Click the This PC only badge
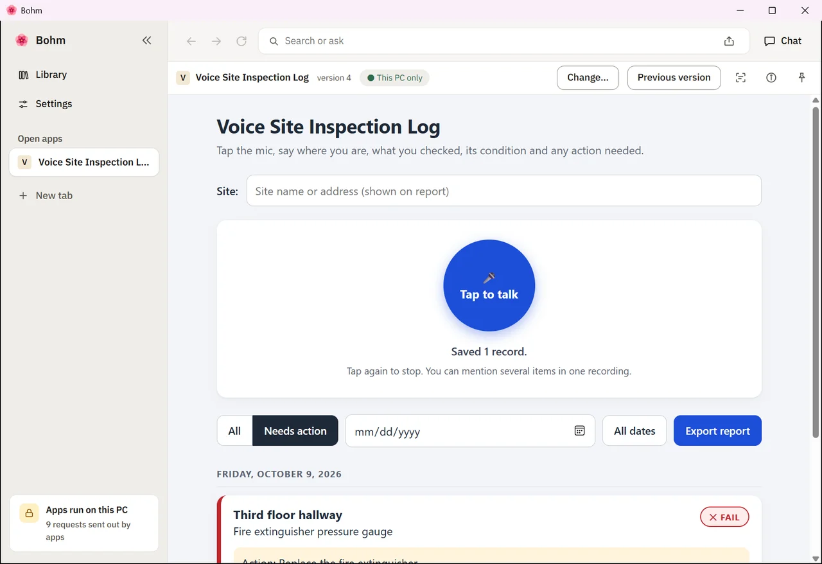Viewport: 822px width, 564px height. coord(394,78)
